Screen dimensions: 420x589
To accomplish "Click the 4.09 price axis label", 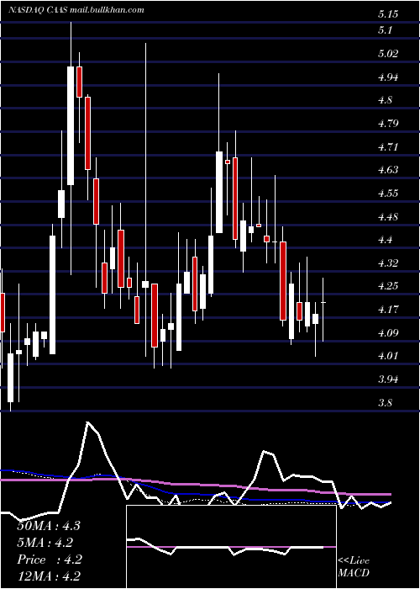I will (x=388, y=333).
